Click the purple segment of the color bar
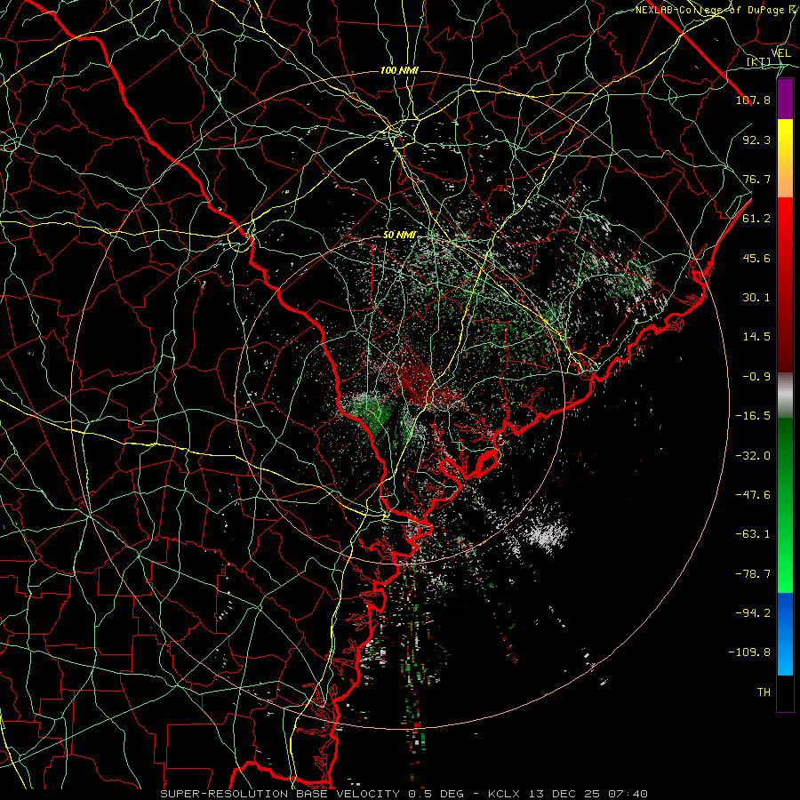800x800 pixels. (x=785, y=100)
